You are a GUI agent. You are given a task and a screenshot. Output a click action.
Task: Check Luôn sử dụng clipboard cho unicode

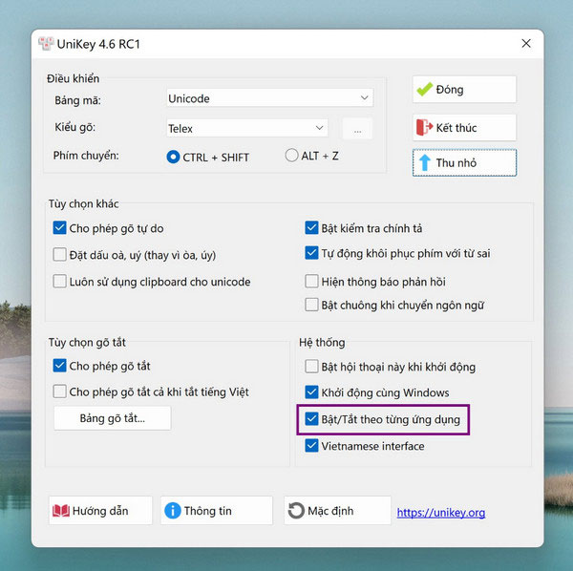[x=59, y=282]
